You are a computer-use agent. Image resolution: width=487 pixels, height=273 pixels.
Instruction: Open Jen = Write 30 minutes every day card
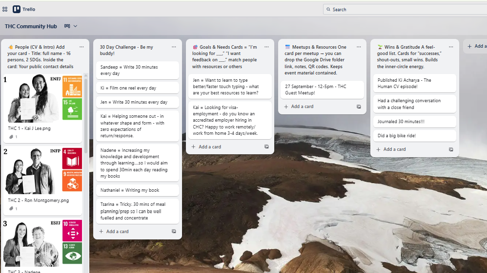click(138, 102)
